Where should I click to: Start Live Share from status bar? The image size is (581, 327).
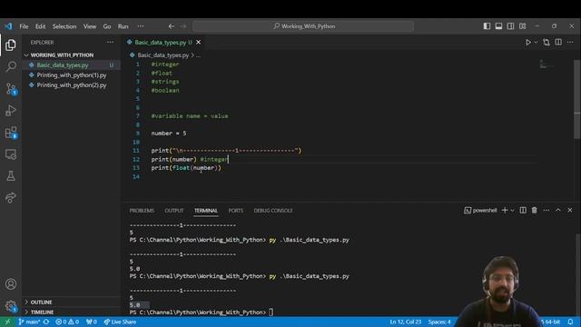[x=120, y=322]
